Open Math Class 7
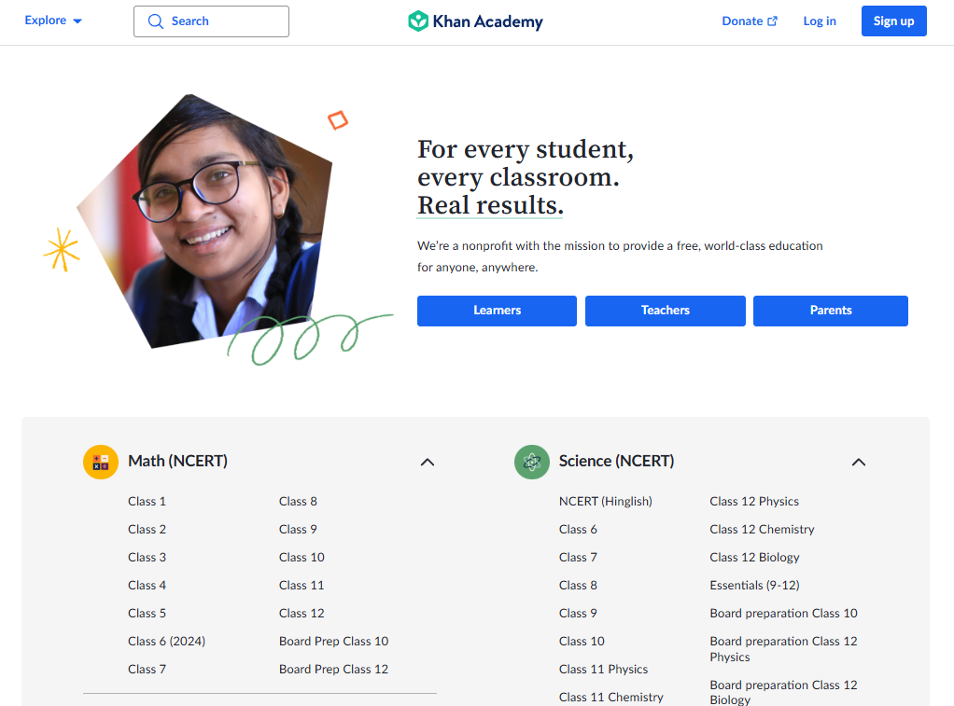The width and height of the screenshot is (954, 706). pos(147,669)
